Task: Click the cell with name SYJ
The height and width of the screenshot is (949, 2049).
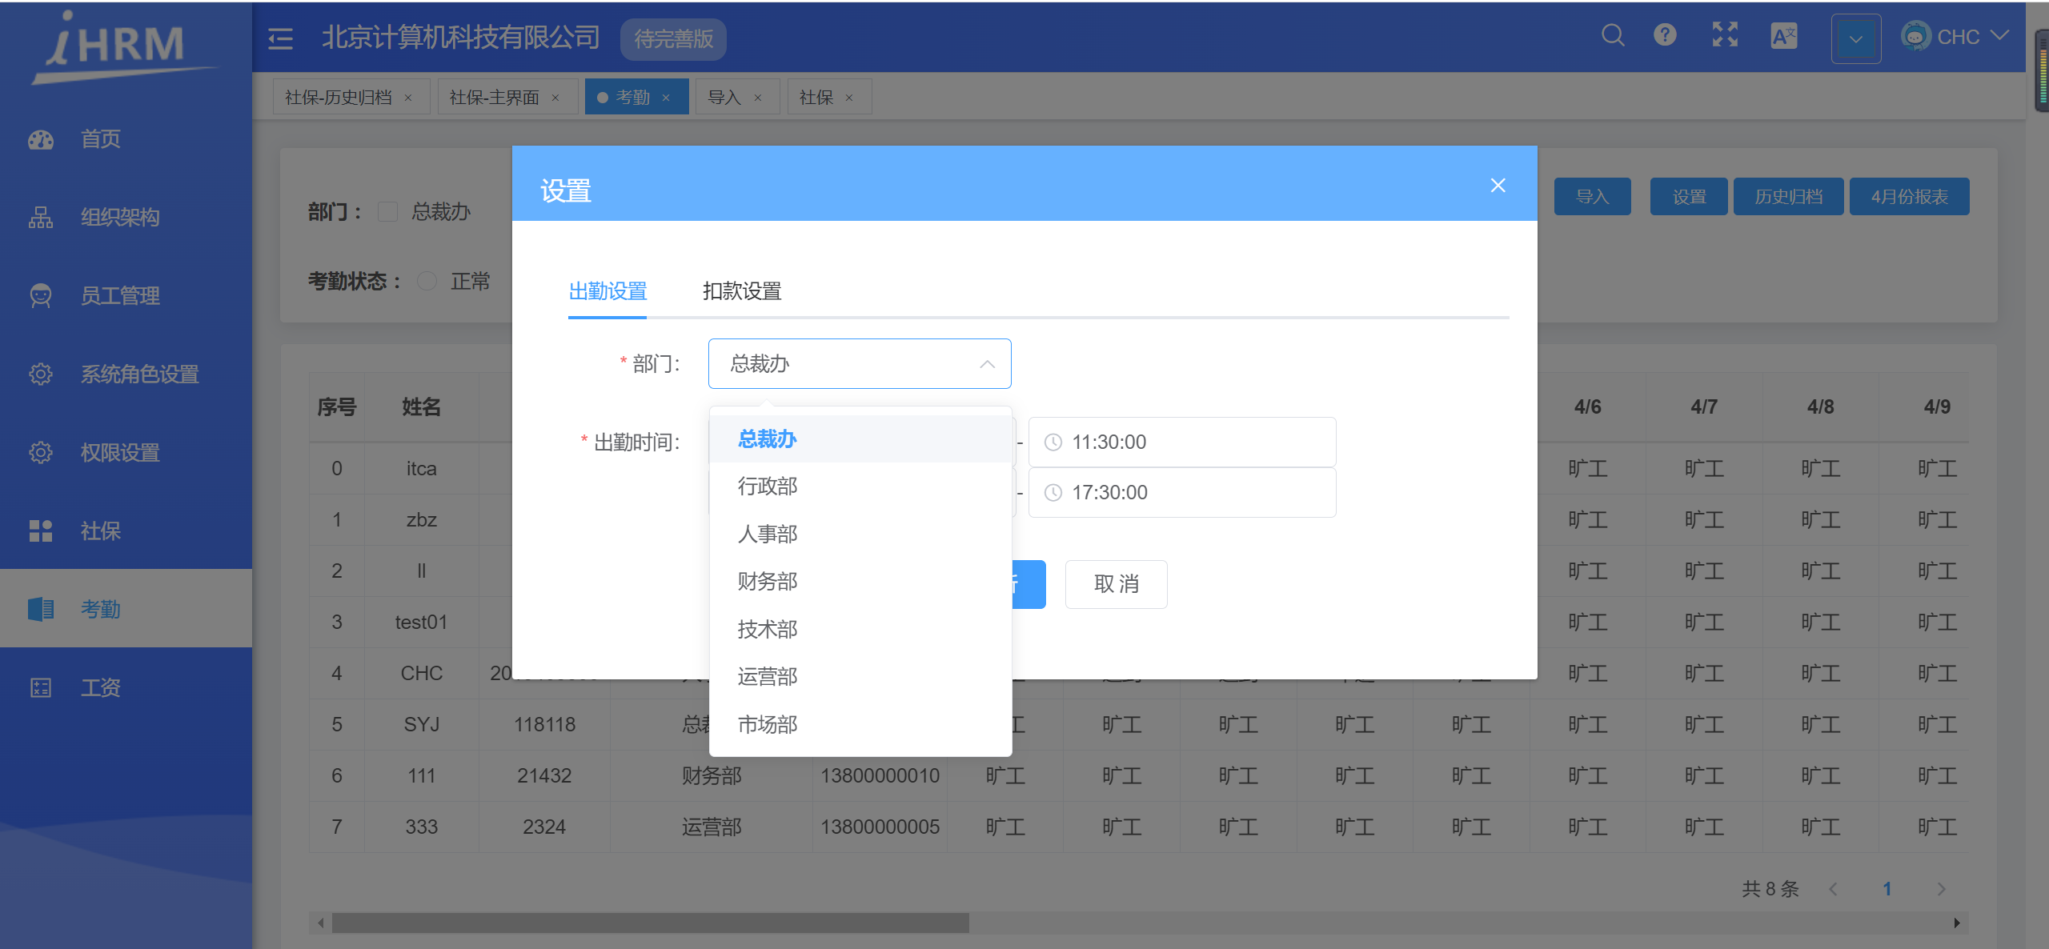Action: [422, 725]
